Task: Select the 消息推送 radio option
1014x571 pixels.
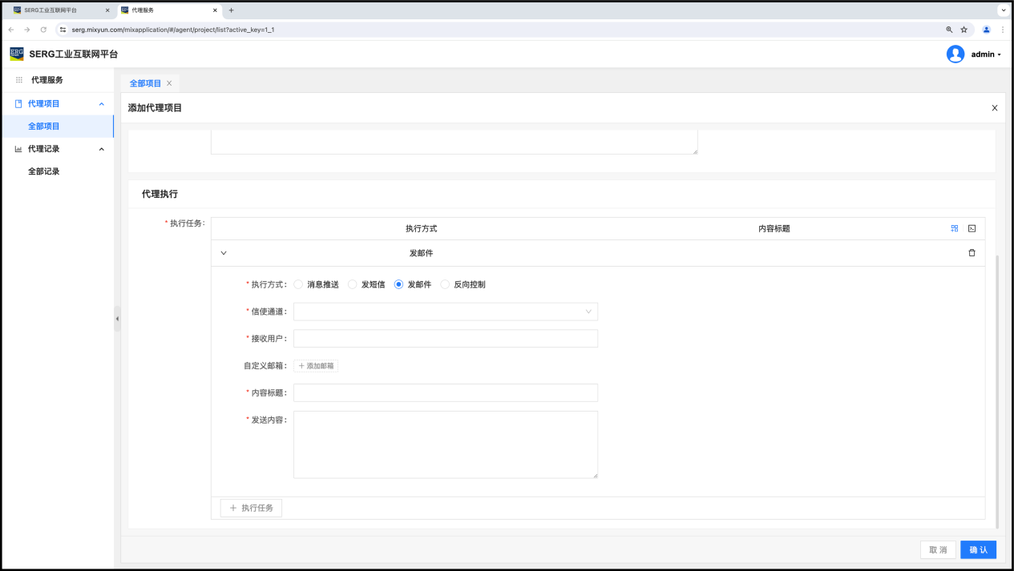Action: point(299,284)
